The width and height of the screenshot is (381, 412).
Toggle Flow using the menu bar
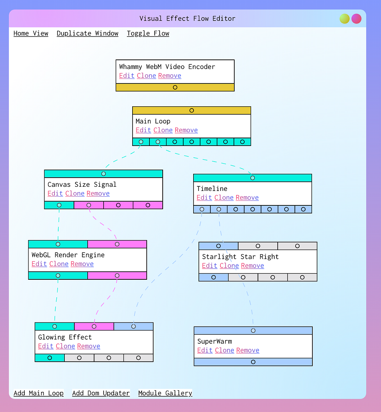click(148, 34)
